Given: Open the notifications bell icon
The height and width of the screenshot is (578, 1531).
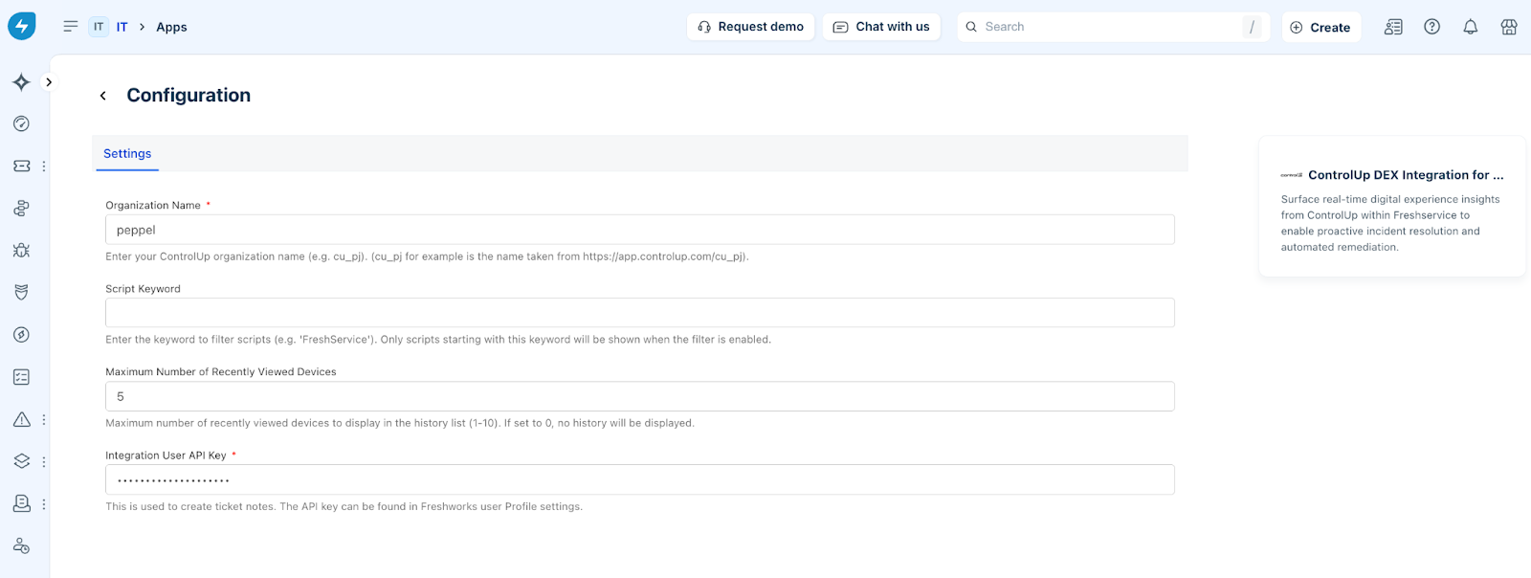Looking at the screenshot, I should pyautogui.click(x=1471, y=27).
